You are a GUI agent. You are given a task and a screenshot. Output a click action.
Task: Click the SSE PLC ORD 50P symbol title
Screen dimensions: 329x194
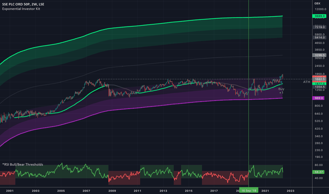click(23, 4)
